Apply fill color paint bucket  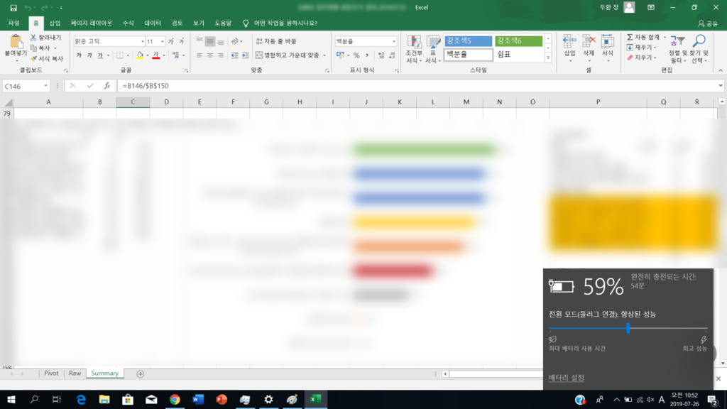pos(140,55)
